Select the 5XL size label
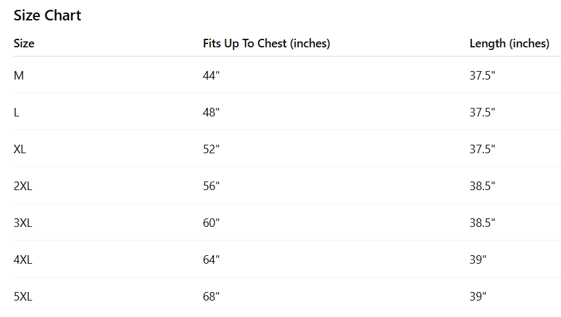561x317 pixels. click(x=23, y=297)
